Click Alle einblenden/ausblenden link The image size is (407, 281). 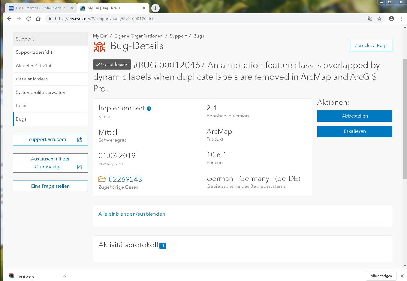[x=132, y=214]
